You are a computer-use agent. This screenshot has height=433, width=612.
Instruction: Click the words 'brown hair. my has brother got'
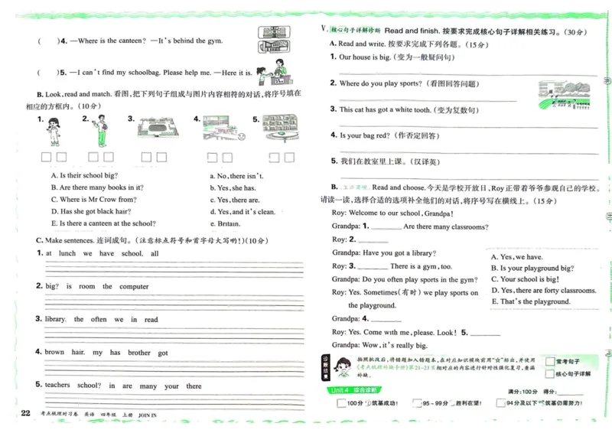[x=106, y=353]
